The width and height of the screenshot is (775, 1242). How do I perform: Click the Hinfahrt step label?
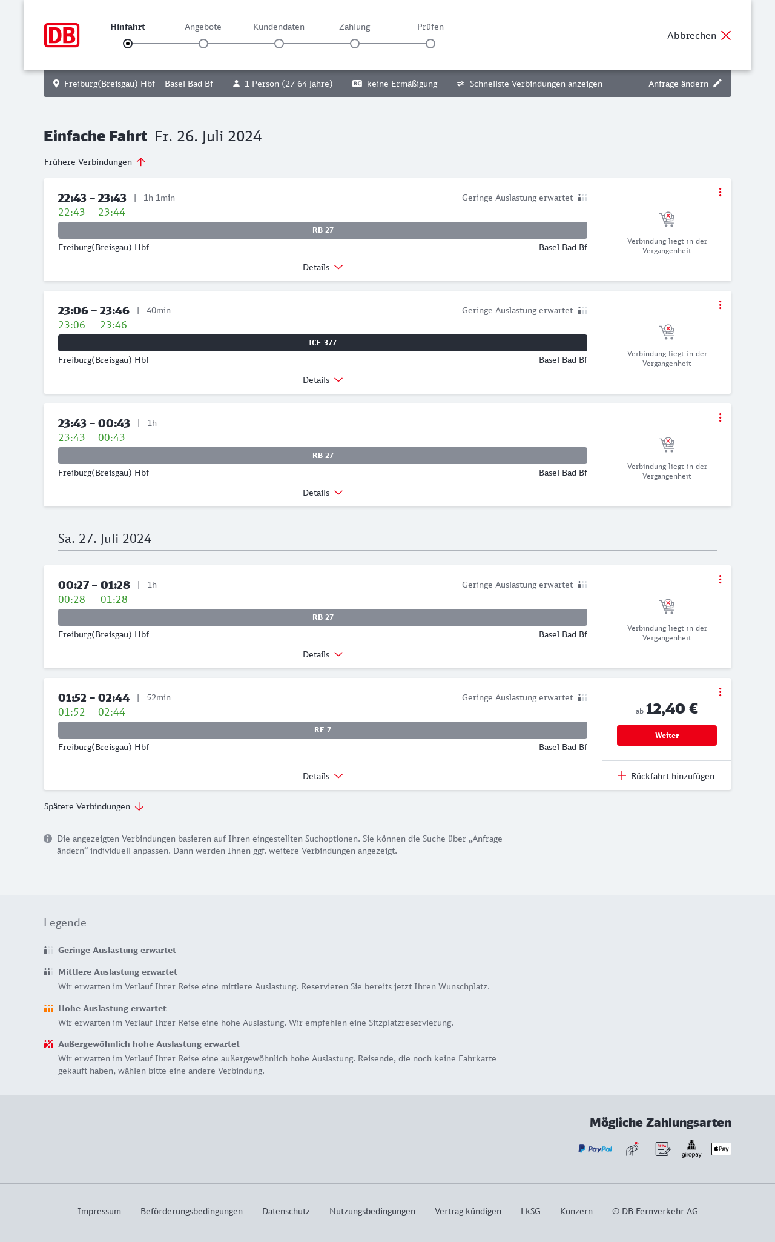128,27
